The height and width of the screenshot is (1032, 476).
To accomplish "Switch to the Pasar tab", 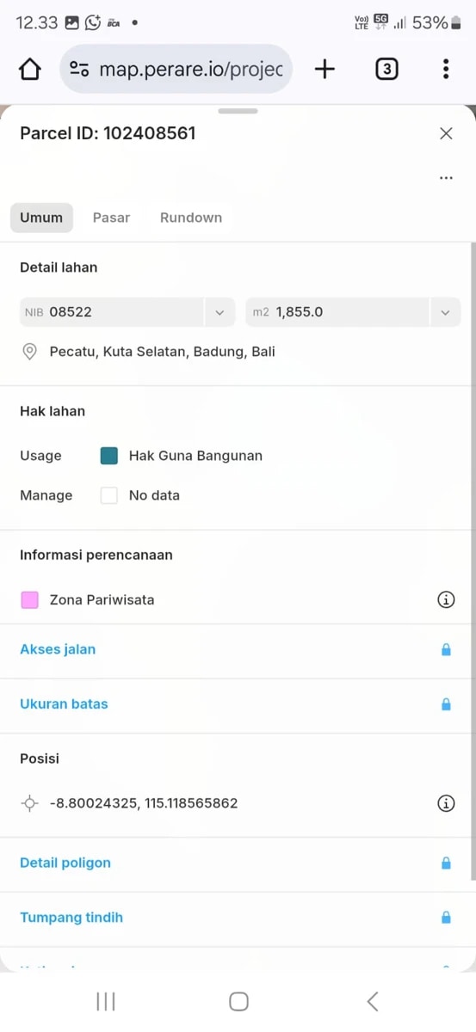I will pos(111,218).
